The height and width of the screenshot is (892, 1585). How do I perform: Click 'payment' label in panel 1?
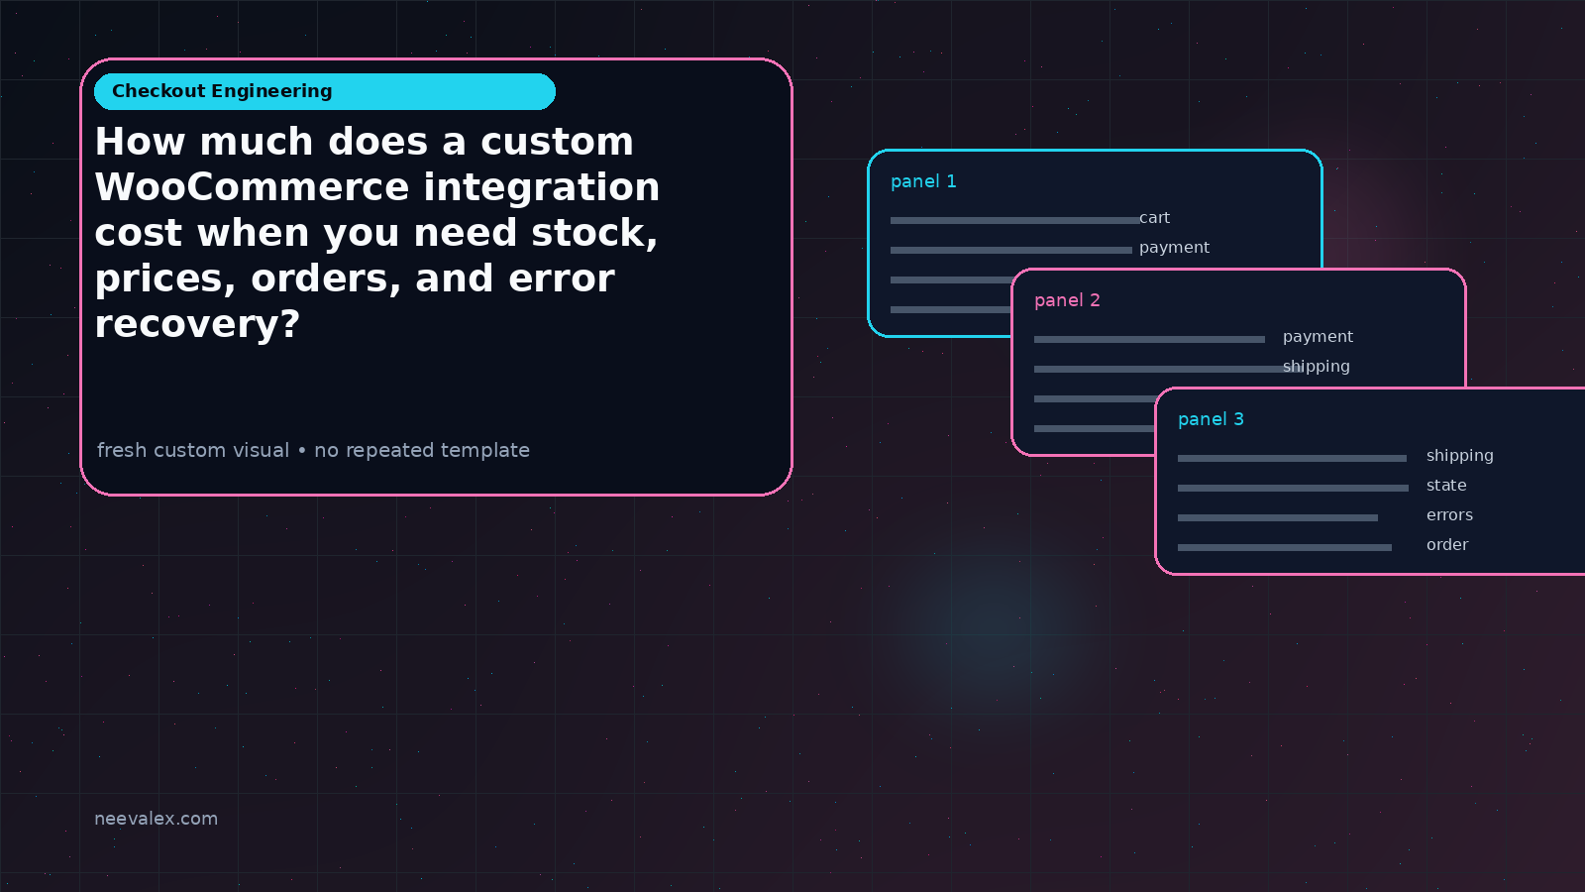coord(1174,248)
